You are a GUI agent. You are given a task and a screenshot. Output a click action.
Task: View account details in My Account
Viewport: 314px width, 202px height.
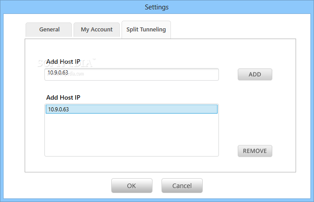pyautogui.click(x=96, y=30)
